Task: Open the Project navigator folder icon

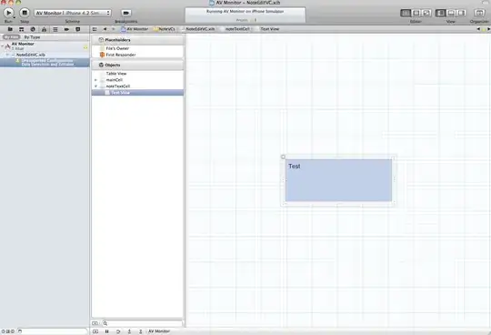Action: [x=10, y=29]
